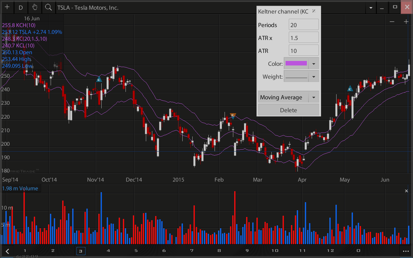The image size is (413, 258).
Task: Click the Apr time axis label
Action: [302, 180]
